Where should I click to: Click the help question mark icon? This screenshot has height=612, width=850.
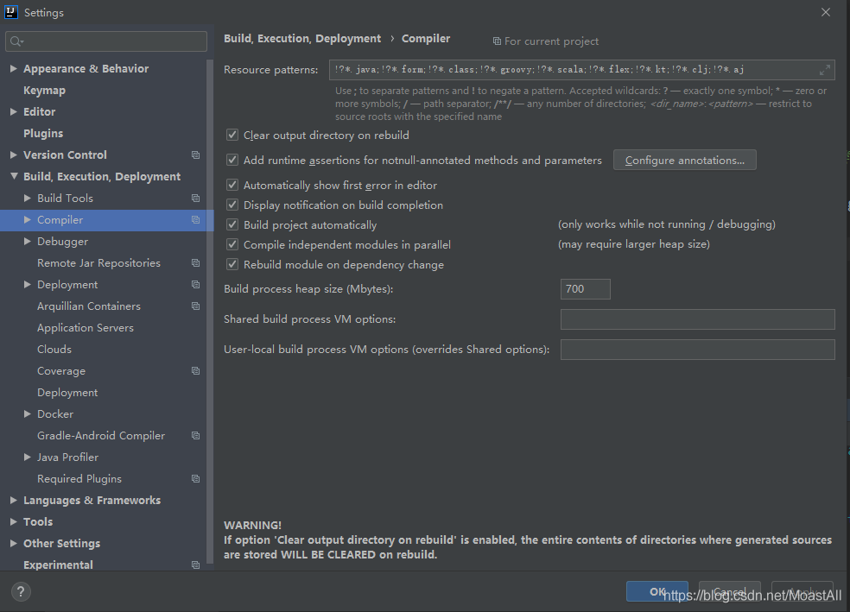[x=22, y=591]
